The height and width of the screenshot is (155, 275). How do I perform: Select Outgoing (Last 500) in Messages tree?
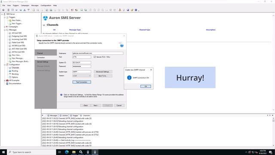pos(19,36)
